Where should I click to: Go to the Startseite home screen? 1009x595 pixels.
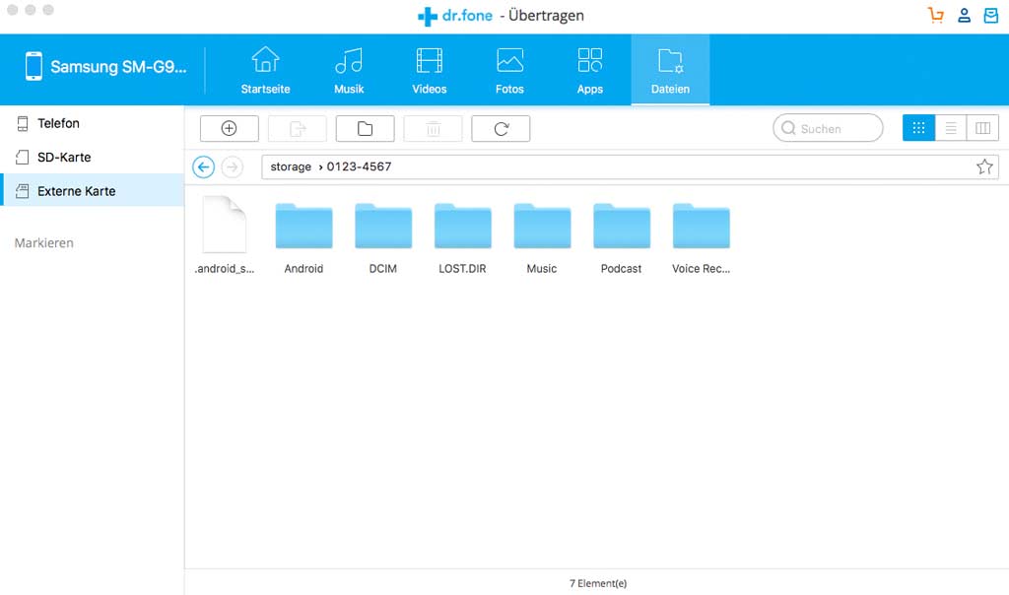(x=264, y=69)
